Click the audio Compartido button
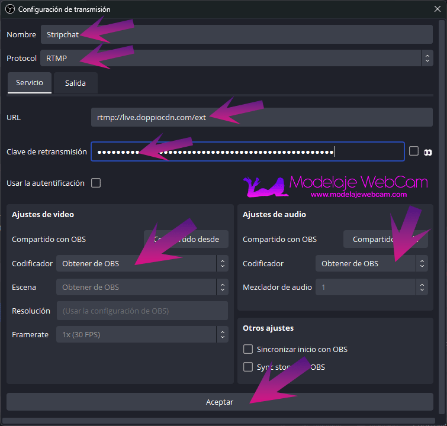Screen dimensions: 447x426 coord(385,239)
